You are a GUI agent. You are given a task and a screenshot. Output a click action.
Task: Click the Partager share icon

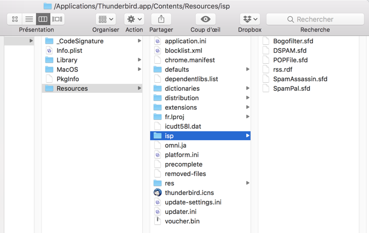pyautogui.click(x=161, y=19)
